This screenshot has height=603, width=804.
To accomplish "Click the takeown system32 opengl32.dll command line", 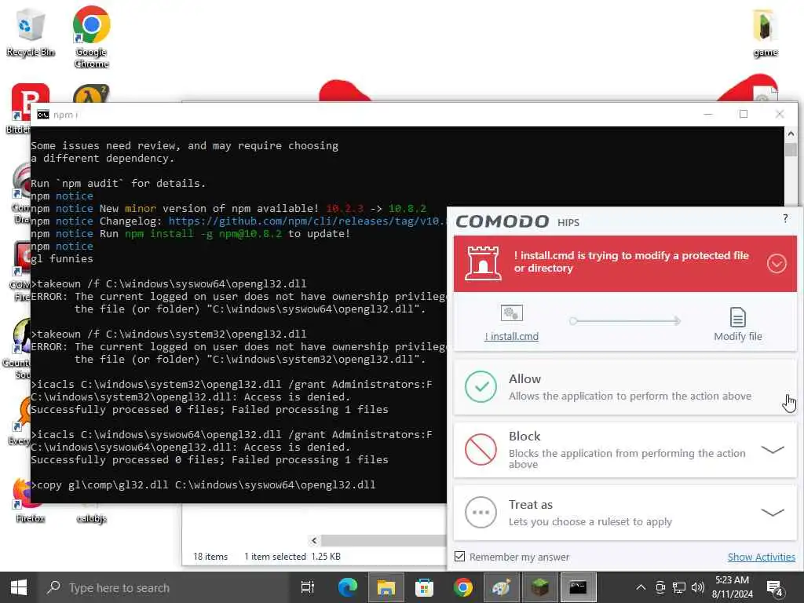I will tap(169, 334).
